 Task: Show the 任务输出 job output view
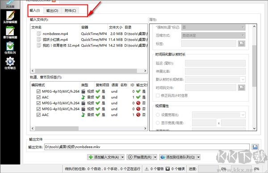pyautogui.click(x=10, y=63)
